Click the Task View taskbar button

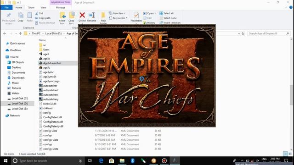90,161
